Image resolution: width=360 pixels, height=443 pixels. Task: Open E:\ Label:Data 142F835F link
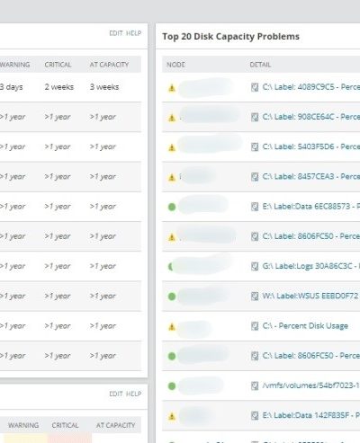pyautogui.click(x=311, y=415)
